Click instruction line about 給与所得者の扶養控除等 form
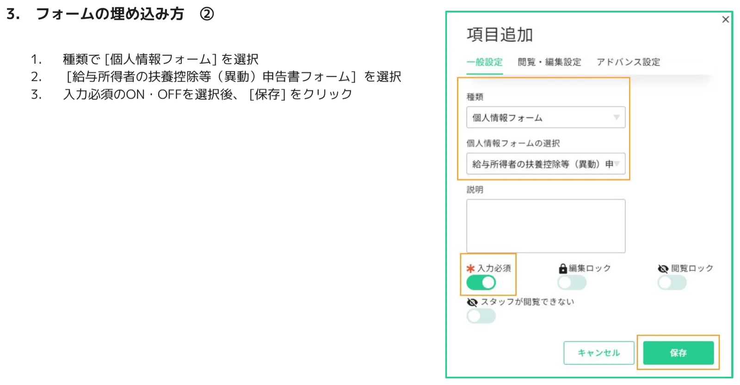Image resolution: width=740 pixels, height=385 pixels. click(233, 77)
